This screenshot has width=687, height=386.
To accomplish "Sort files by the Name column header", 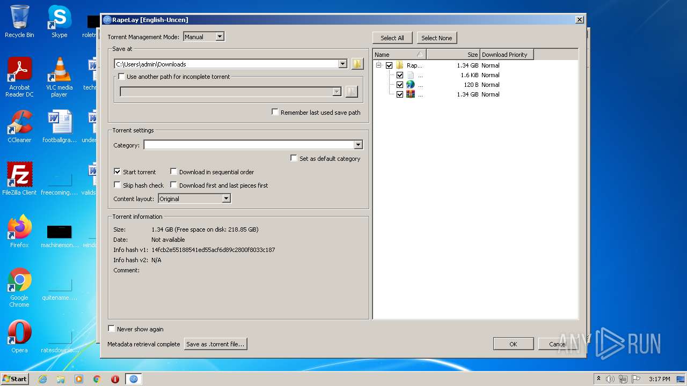I will [399, 54].
